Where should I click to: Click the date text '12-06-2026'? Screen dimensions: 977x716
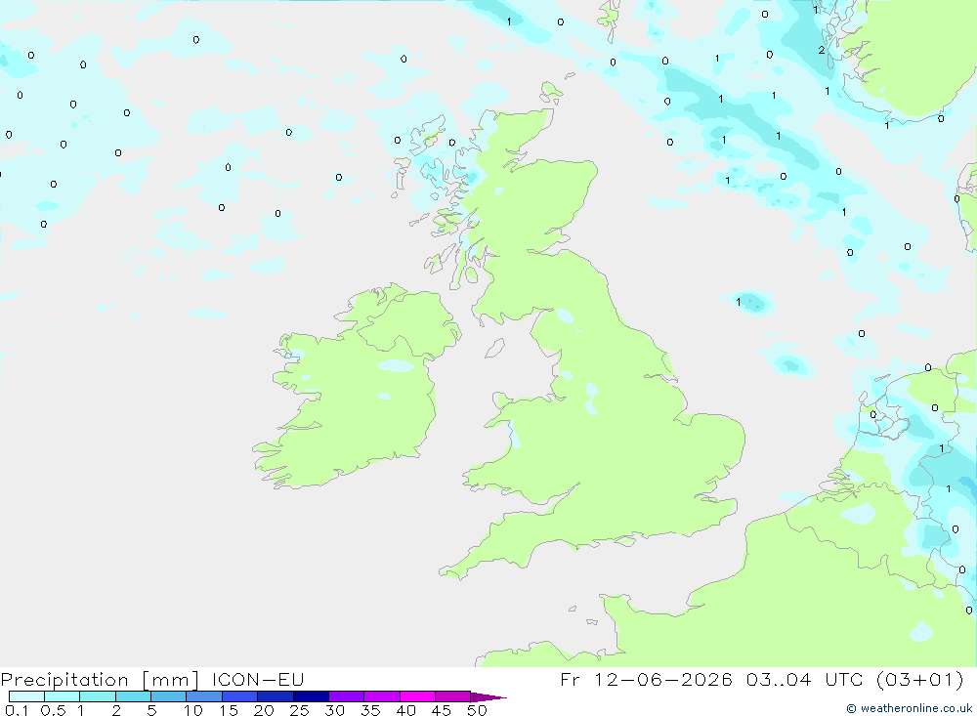tap(663, 679)
